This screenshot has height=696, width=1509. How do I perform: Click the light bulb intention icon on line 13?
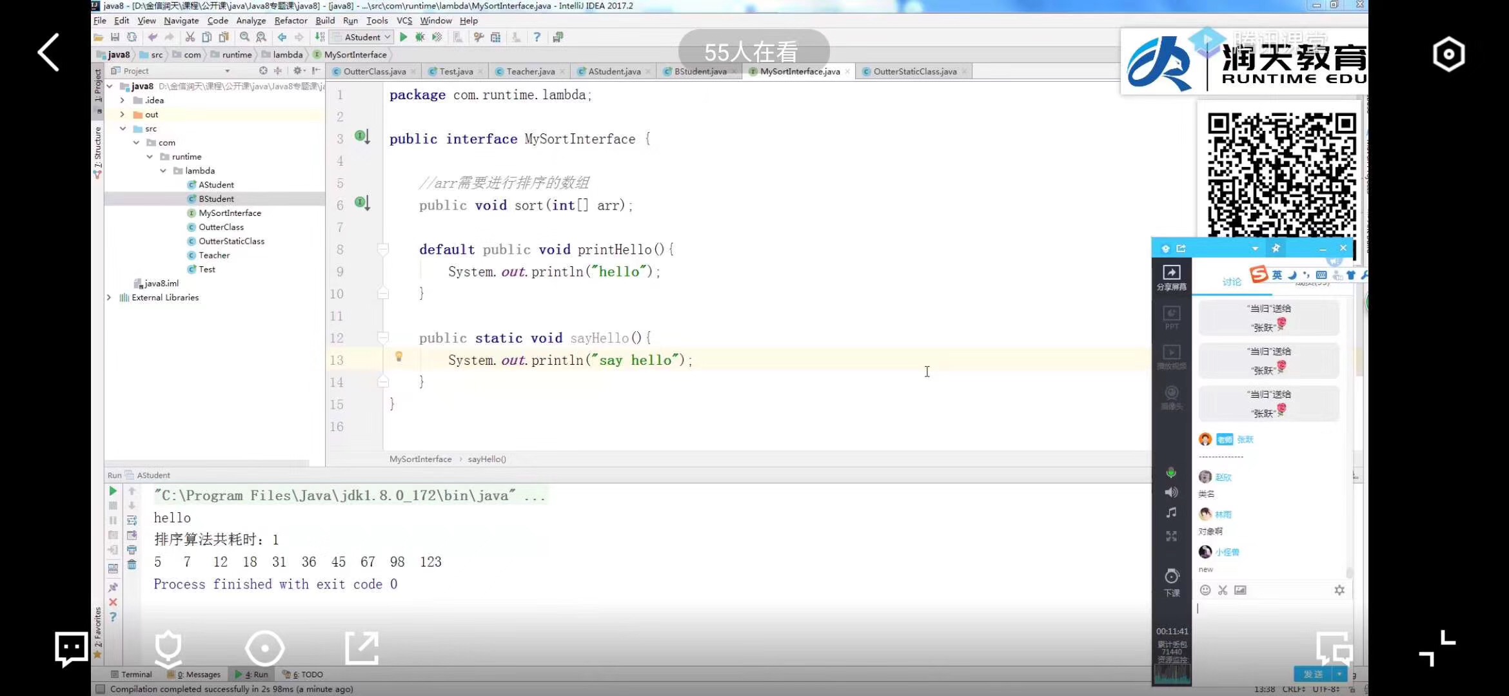pyautogui.click(x=399, y=356)
